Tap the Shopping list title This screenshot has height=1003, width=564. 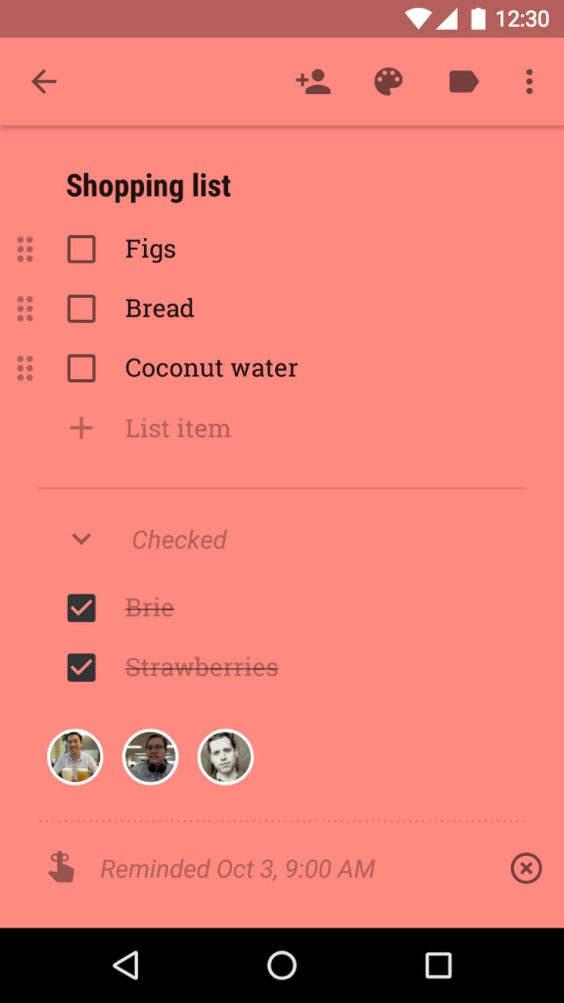149,185
